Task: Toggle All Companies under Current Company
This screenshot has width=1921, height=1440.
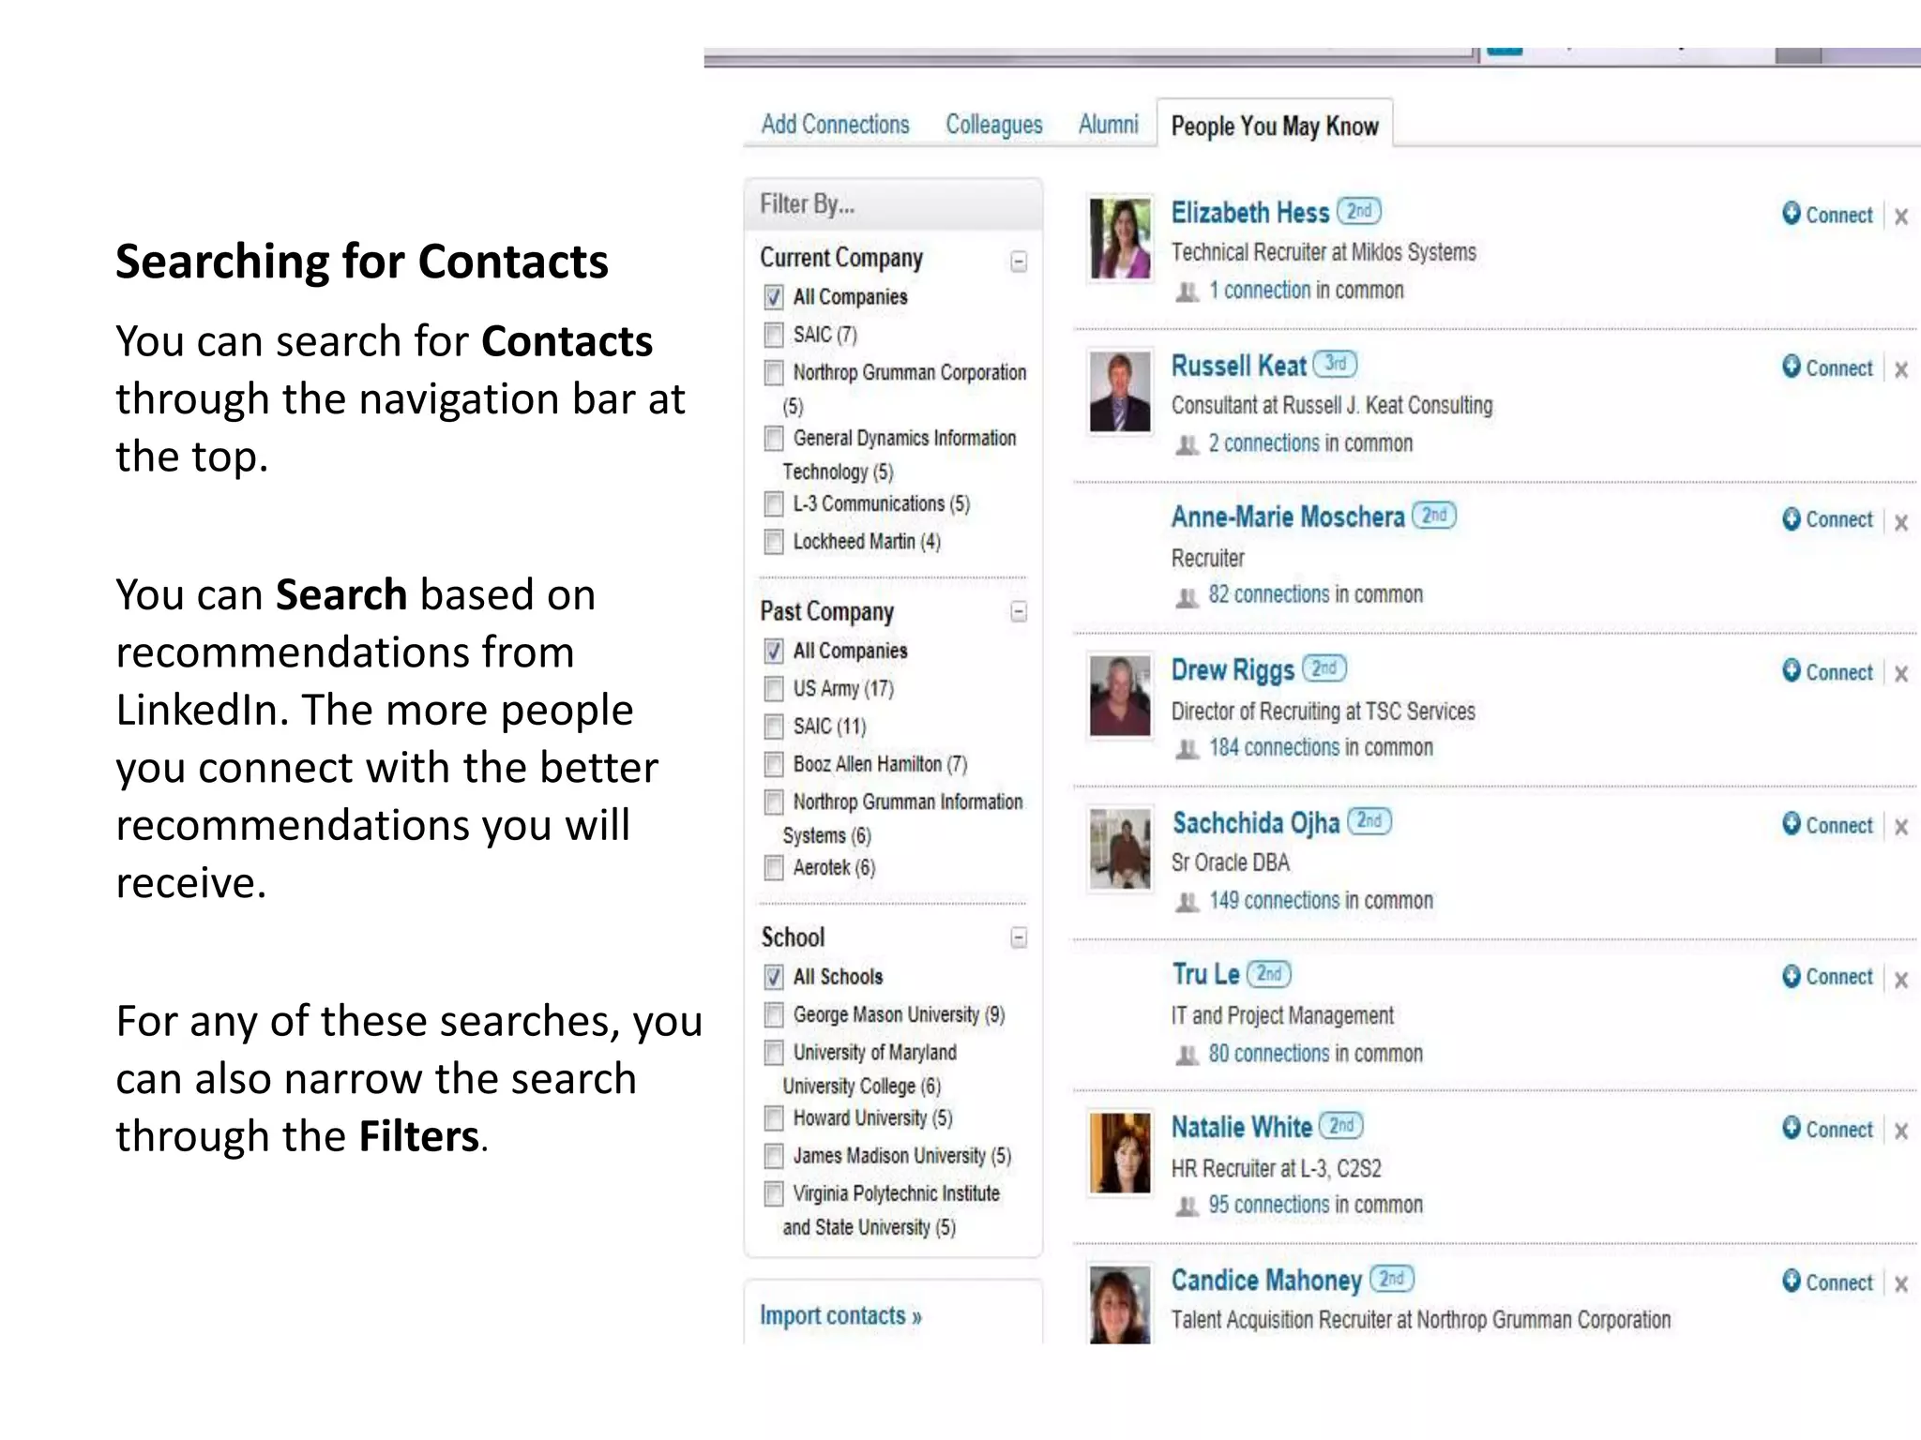Action: [774, 297]
